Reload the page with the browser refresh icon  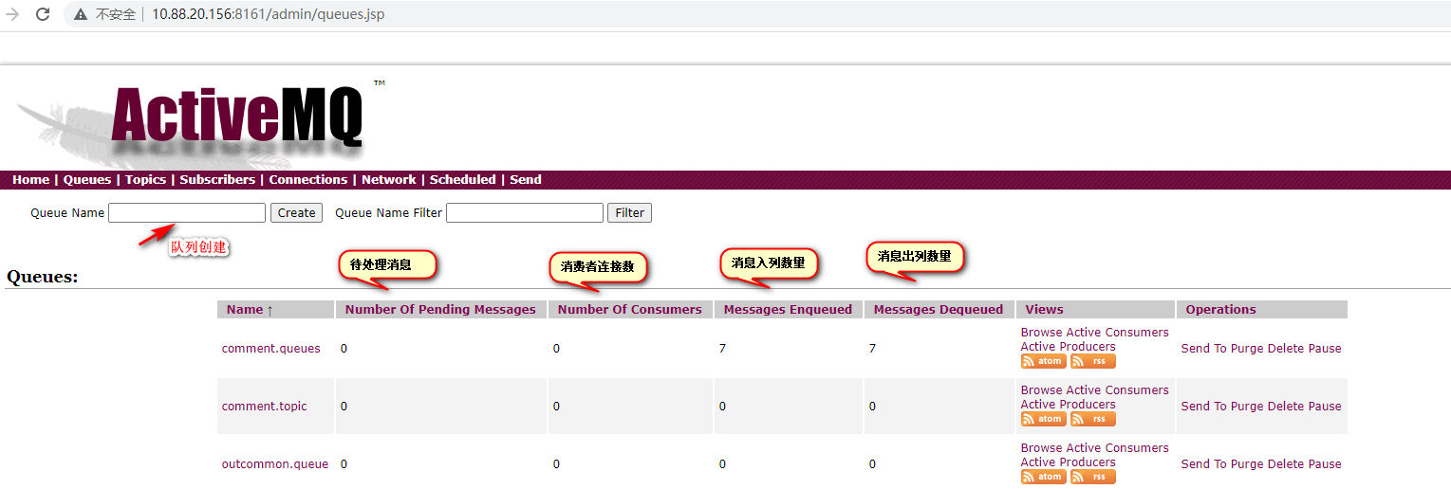pyautogui.click(x=43, y=14)
